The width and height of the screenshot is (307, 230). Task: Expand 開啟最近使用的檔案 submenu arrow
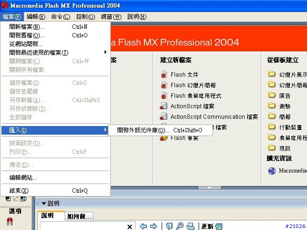click(x=106, y=52)
